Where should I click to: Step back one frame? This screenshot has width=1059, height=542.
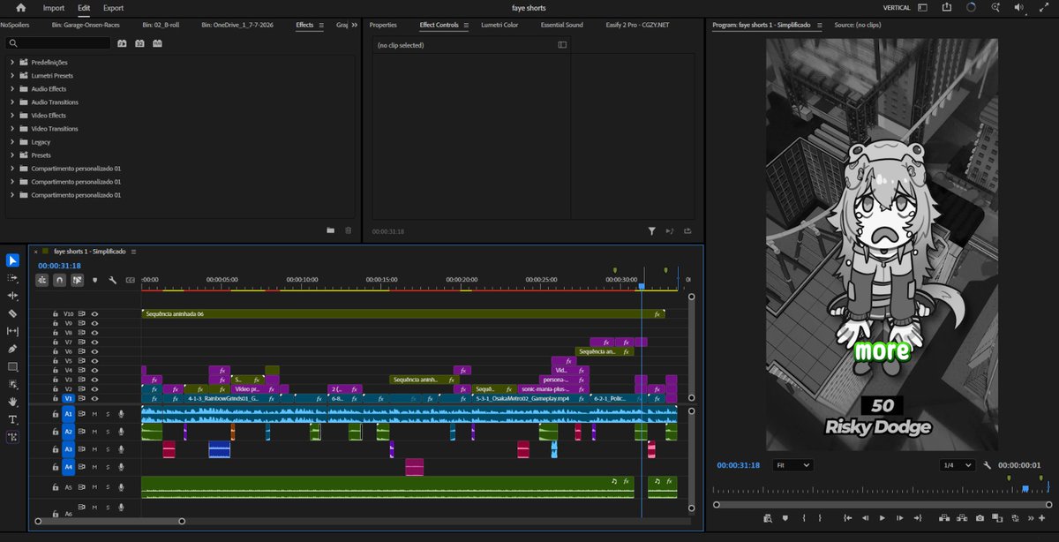point(865,518)
